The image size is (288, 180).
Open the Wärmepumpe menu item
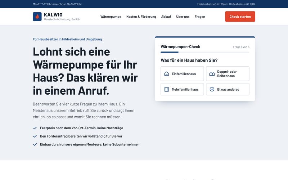(111, 17)
